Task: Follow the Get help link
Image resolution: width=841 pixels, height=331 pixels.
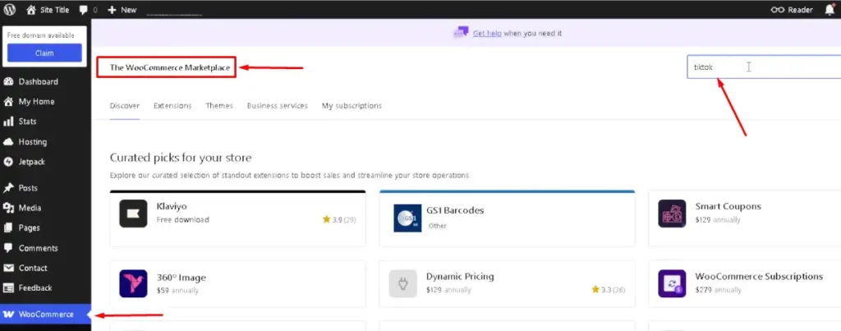Action: (x=487, y=33)
